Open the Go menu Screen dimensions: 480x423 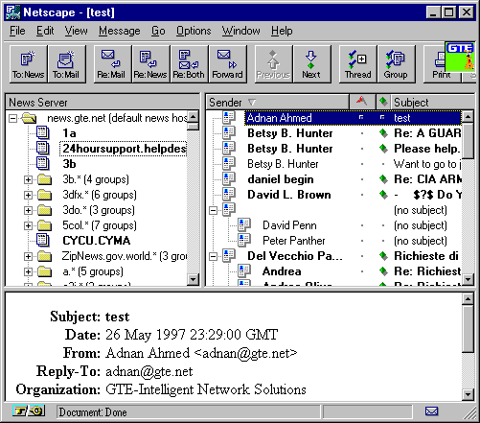(158, 31)
